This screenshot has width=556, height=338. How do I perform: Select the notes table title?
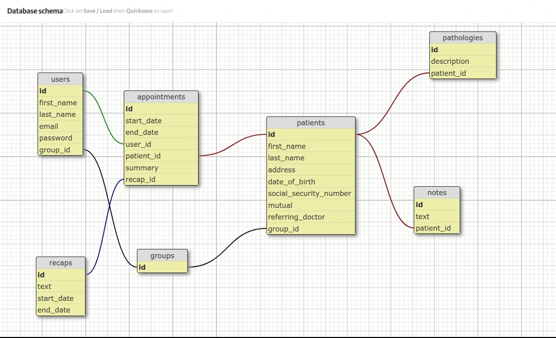(437, 193)
